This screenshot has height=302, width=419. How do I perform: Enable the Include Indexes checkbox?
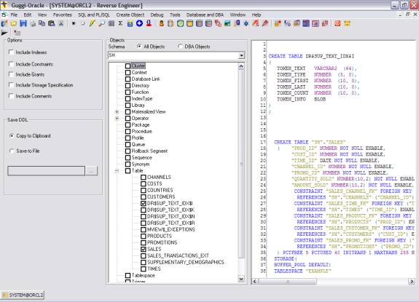pyautogui.click(x=11, y=52)
